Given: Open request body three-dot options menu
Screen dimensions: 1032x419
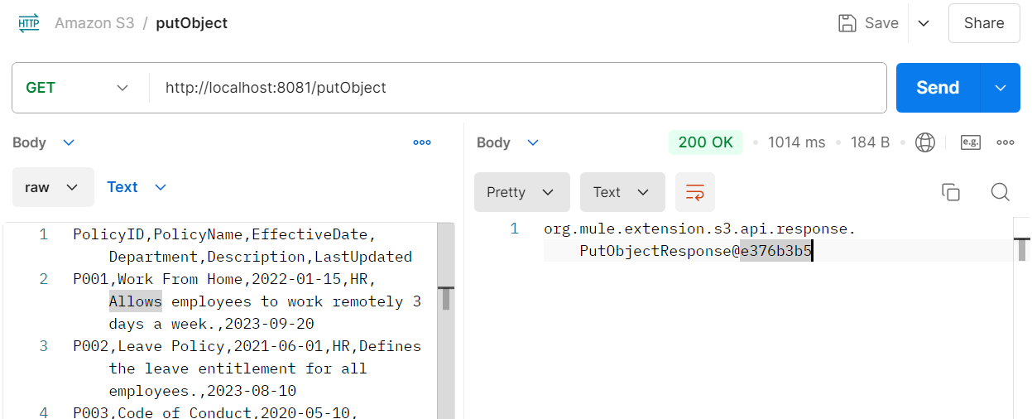Looking at the screenshot, I should click(422, 142).
